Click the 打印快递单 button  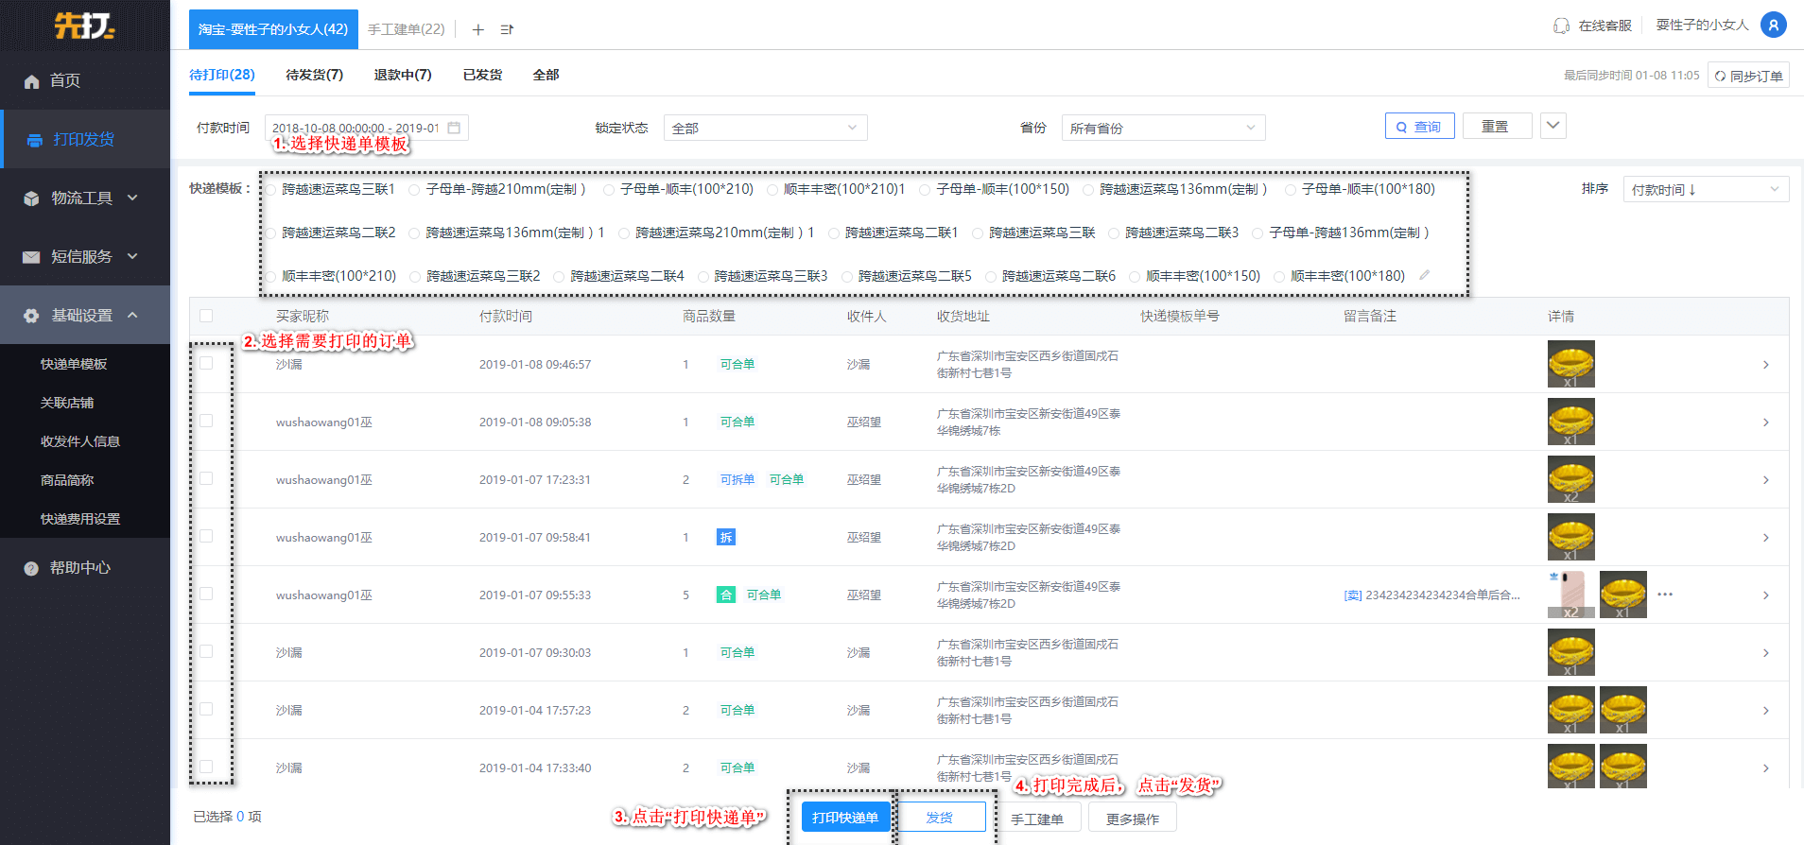click(x=844, y=818)
